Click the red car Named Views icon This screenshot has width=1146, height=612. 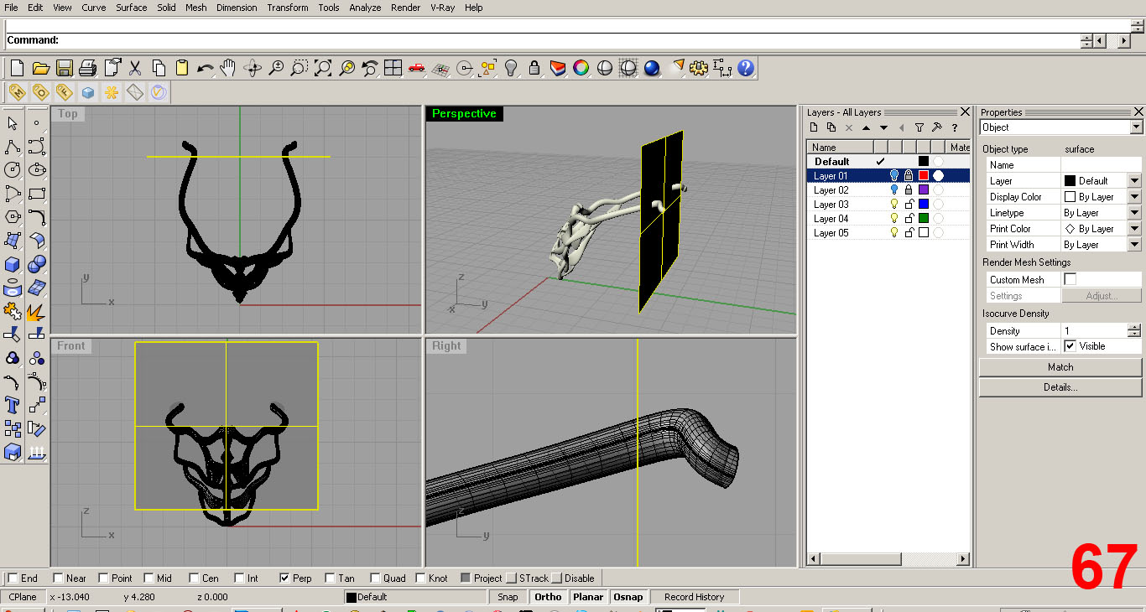(417, 68)
